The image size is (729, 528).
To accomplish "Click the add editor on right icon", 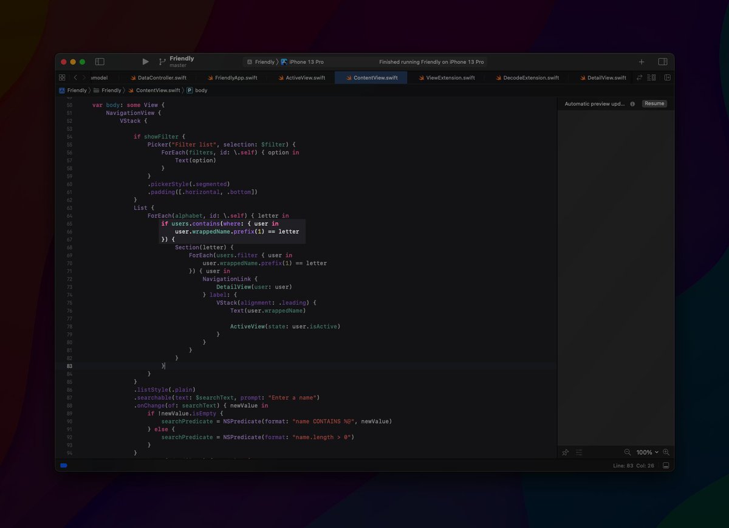I will click(x=667, y=78).
